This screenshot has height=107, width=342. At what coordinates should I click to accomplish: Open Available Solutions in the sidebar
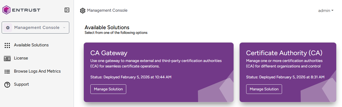point(31,45)
